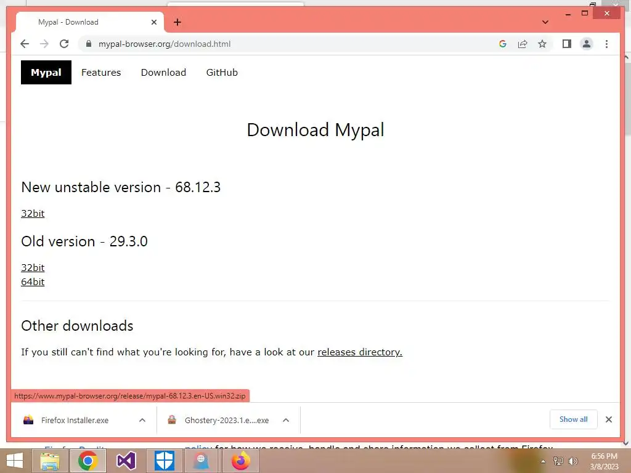Viewport: 631px width, 473px height.
Task: Open the Chrome side panel
Action: (x=567, y=44)
